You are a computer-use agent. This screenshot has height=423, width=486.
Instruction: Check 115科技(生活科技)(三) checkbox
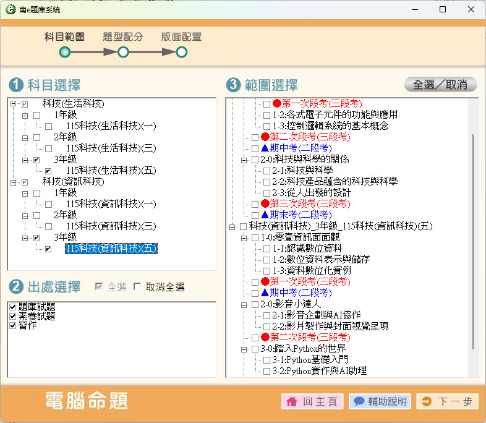point(48,149)
